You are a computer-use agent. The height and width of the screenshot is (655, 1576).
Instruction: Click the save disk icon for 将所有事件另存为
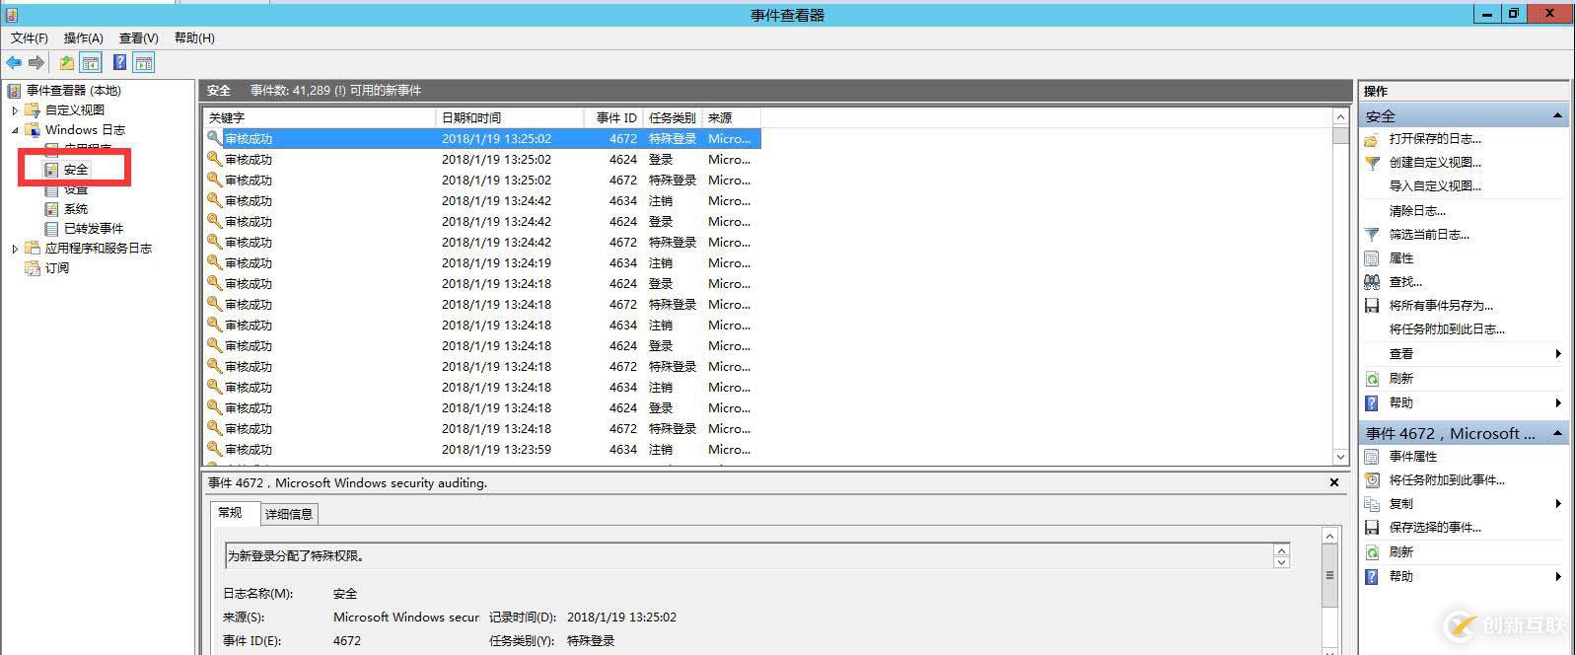(1372, 306)
